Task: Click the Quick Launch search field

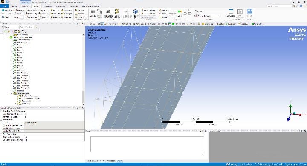Action: 279,6
